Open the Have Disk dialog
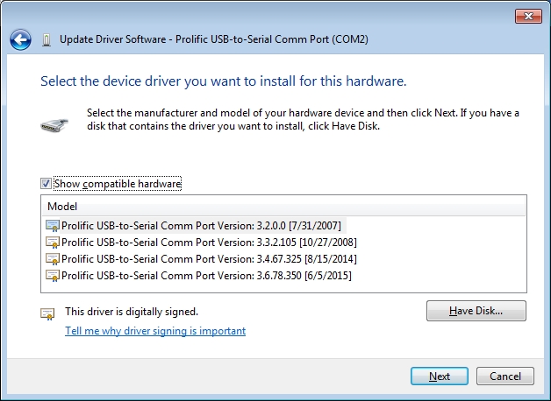This screenshot has width=551, height=401. pos(476,311)
